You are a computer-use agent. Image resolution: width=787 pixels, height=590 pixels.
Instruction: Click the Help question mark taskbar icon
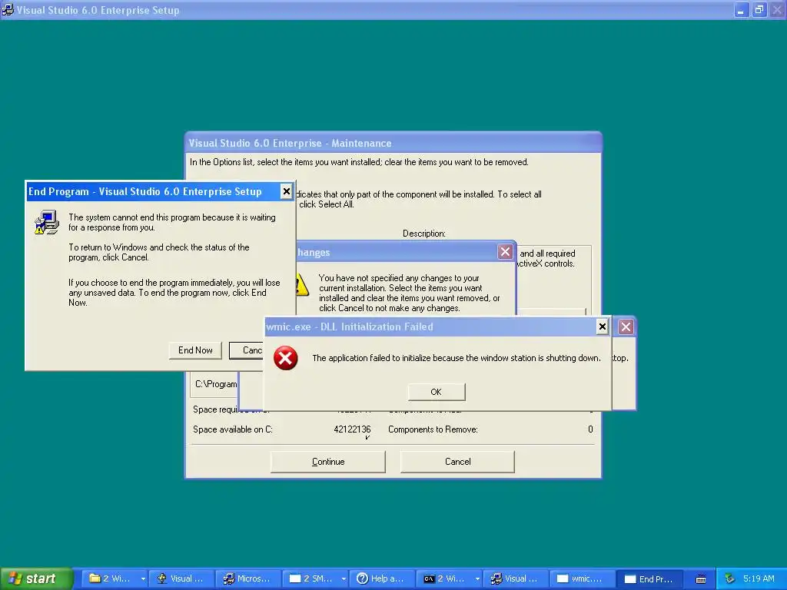[362, 578]
